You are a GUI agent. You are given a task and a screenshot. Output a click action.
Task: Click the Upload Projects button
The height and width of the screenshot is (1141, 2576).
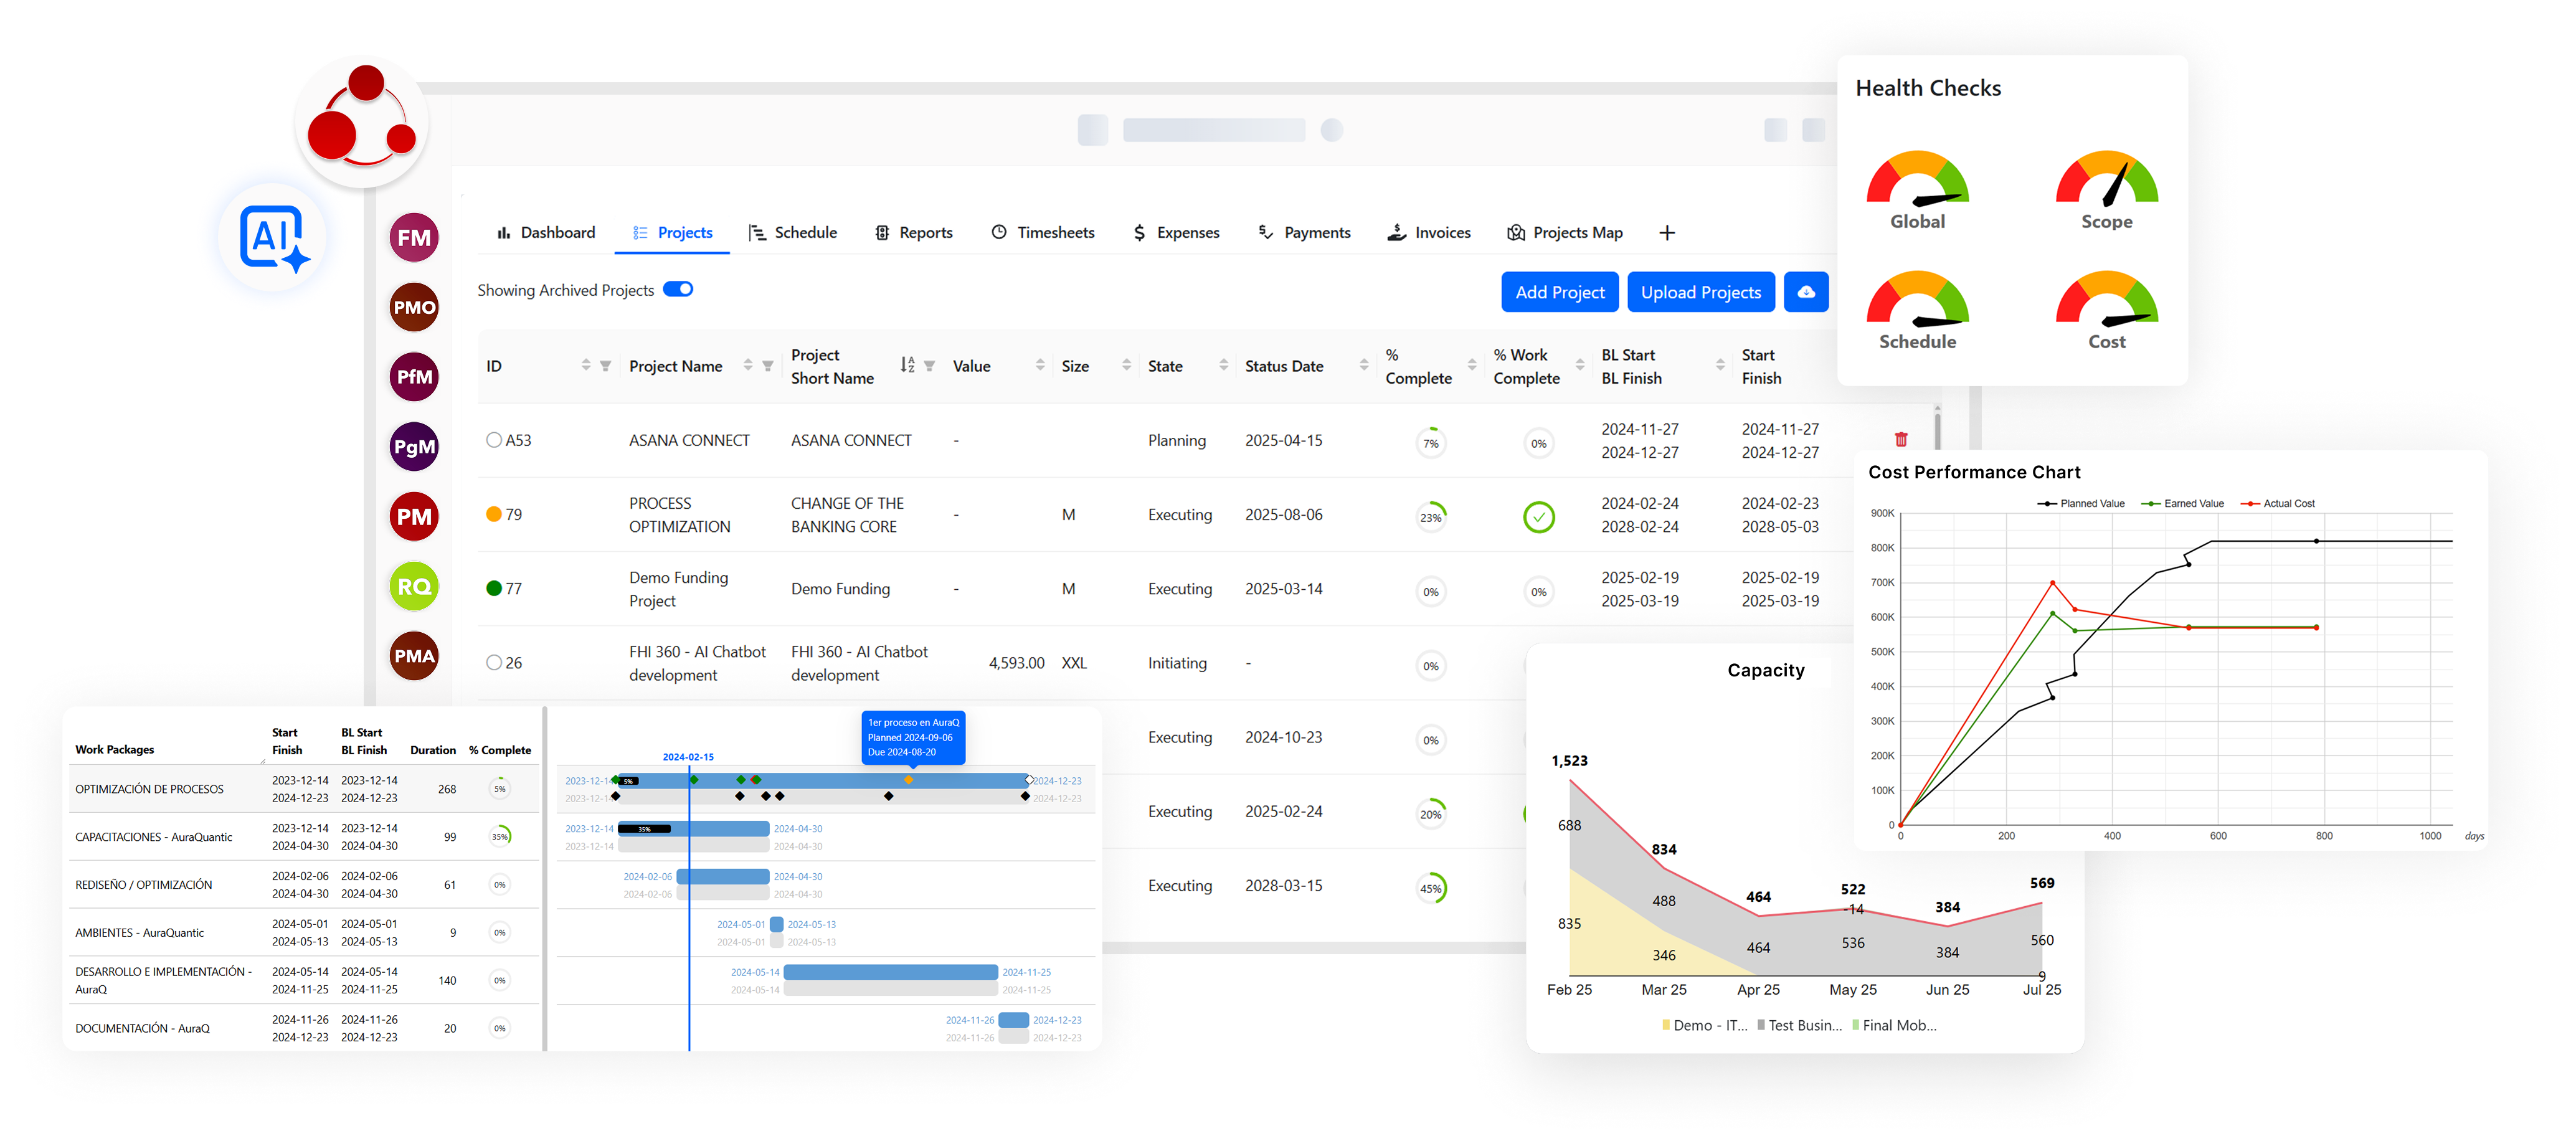[x=1700, y=292]
